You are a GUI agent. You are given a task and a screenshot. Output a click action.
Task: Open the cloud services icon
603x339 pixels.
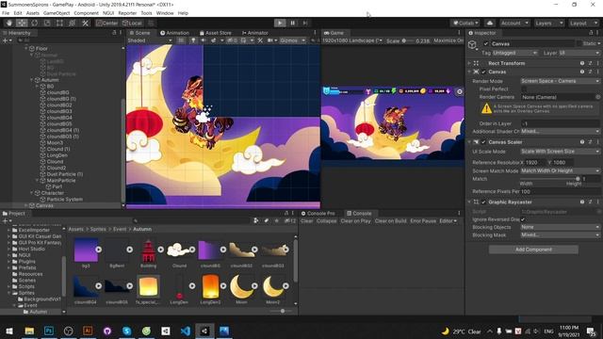click(490, 23)
